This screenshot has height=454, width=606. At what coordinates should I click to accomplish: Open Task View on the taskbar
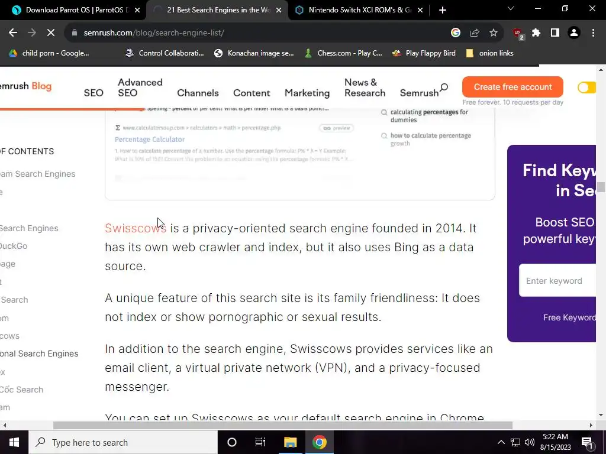(260, 442)
